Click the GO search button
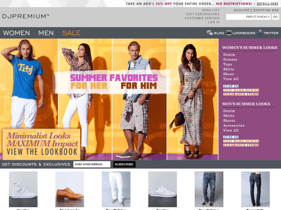Viewport: 281px width, 210px height. [276, 17]
